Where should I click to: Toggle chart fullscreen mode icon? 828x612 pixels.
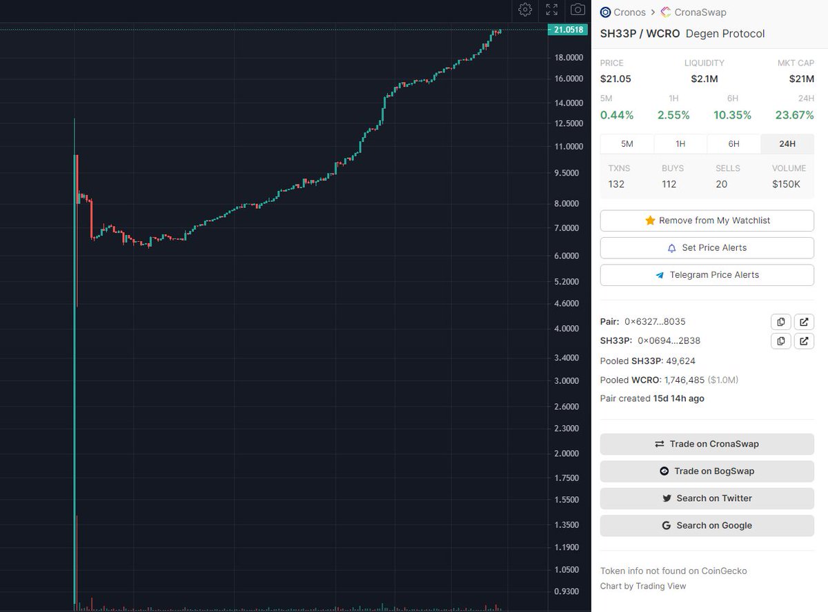coord(551,10)
